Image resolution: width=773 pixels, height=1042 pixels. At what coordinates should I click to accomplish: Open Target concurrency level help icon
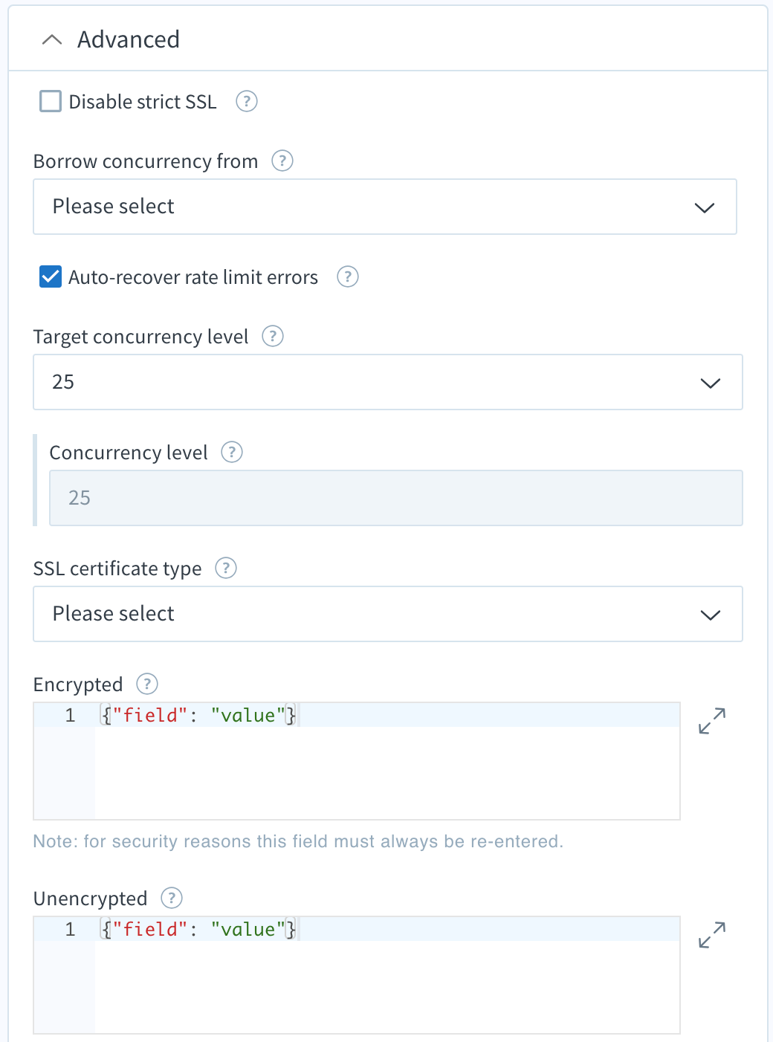(x=273, y=336)
